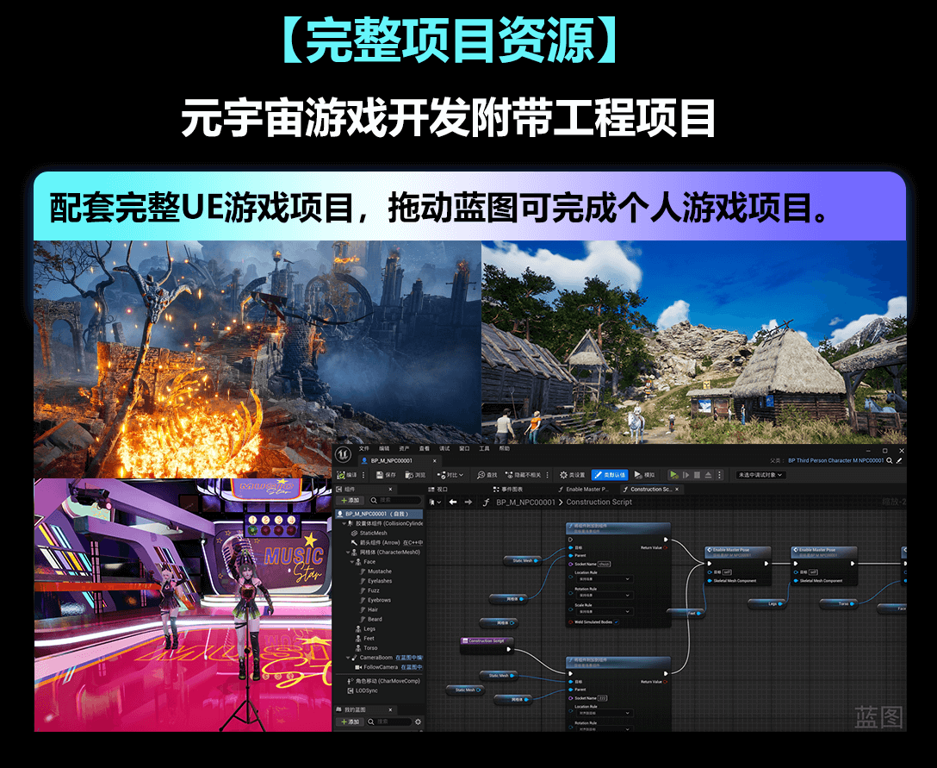The width and height of the screenshot is (937, 768).
Task: Open the 资产 asset menu
Action: tap(405, 448)
